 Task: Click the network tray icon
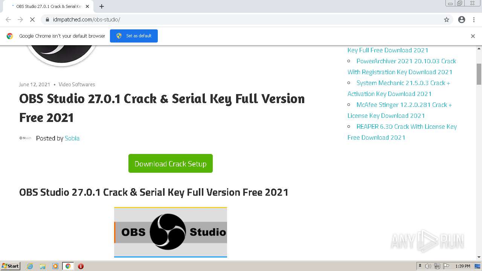437,266
